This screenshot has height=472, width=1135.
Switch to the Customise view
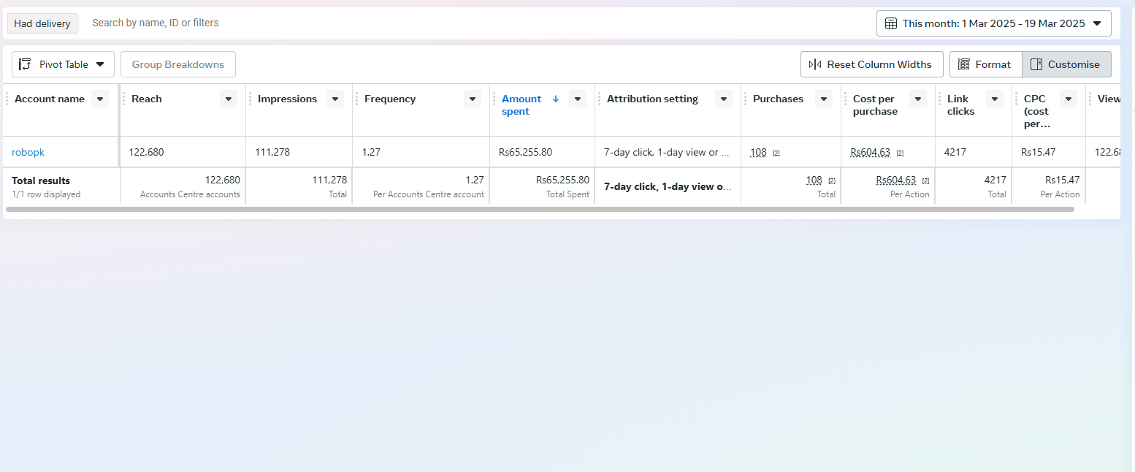pyautogui.click(x=1066, y=64)
